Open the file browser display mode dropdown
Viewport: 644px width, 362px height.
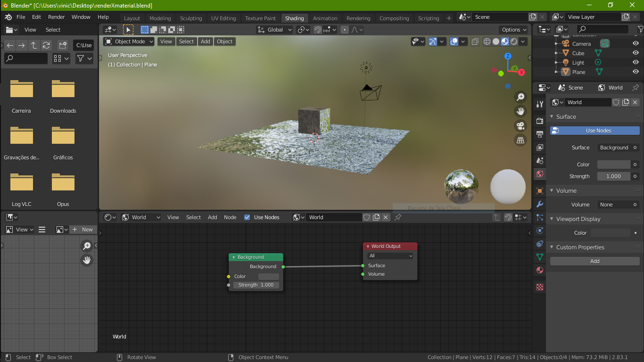click(x=61, y=58)
